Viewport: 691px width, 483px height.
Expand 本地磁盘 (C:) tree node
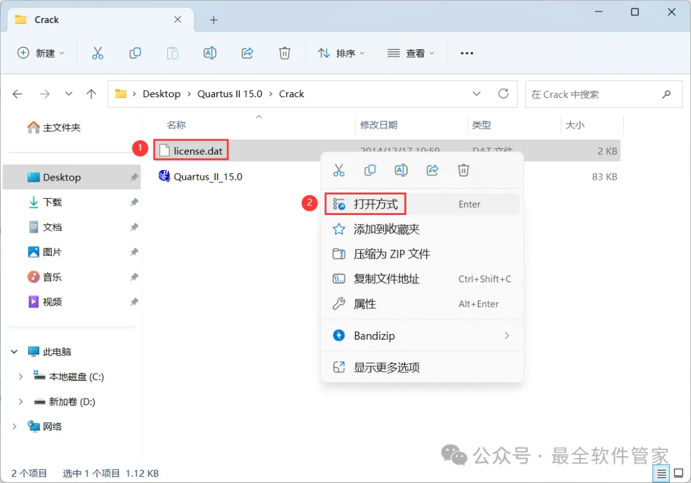(x=20, y=377)
